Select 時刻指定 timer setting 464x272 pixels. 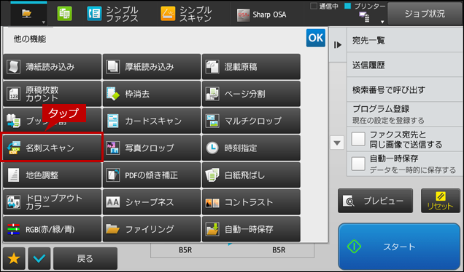point(251,148)
